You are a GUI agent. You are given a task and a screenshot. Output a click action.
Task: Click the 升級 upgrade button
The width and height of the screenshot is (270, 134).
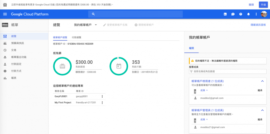click(x=263, y=5)
